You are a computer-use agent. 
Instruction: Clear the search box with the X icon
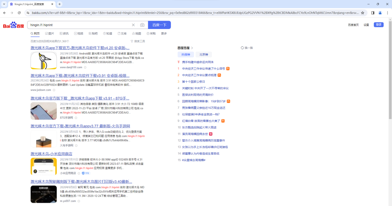[133, 25]
